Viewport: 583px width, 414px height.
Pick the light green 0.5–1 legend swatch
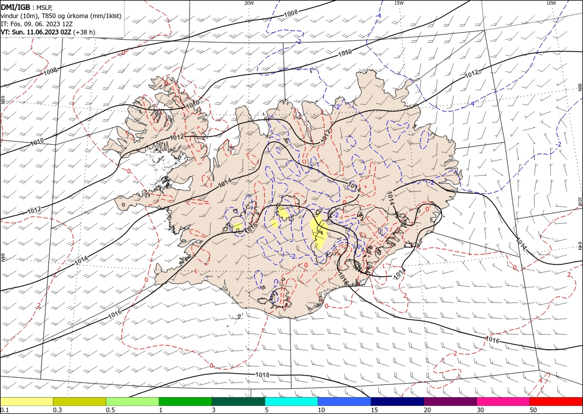pos(132,401)
